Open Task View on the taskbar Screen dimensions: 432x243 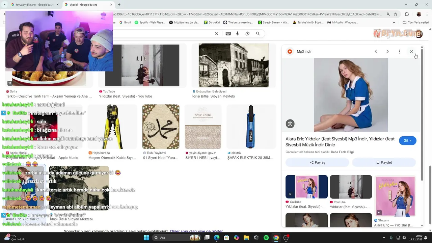(x=207, y=238)
